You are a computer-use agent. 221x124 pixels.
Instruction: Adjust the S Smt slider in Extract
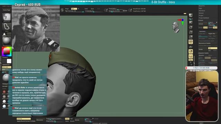[213, 23]
